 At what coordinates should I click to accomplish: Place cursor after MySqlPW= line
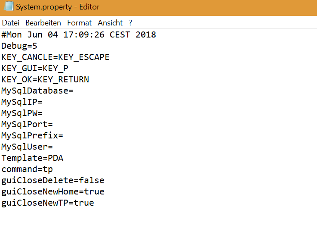pyautogui.click(x=43, y=113)
